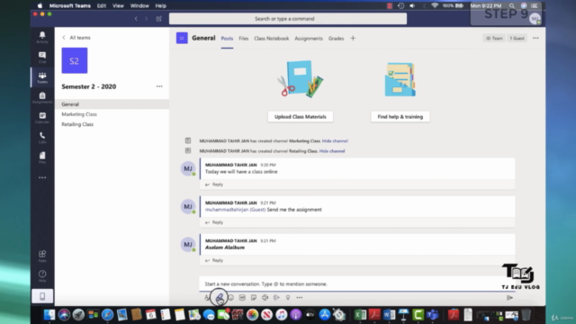The height and width of the screenshot is (324, 576).
Task: Open the Window menu
Action: coord(139,6)
